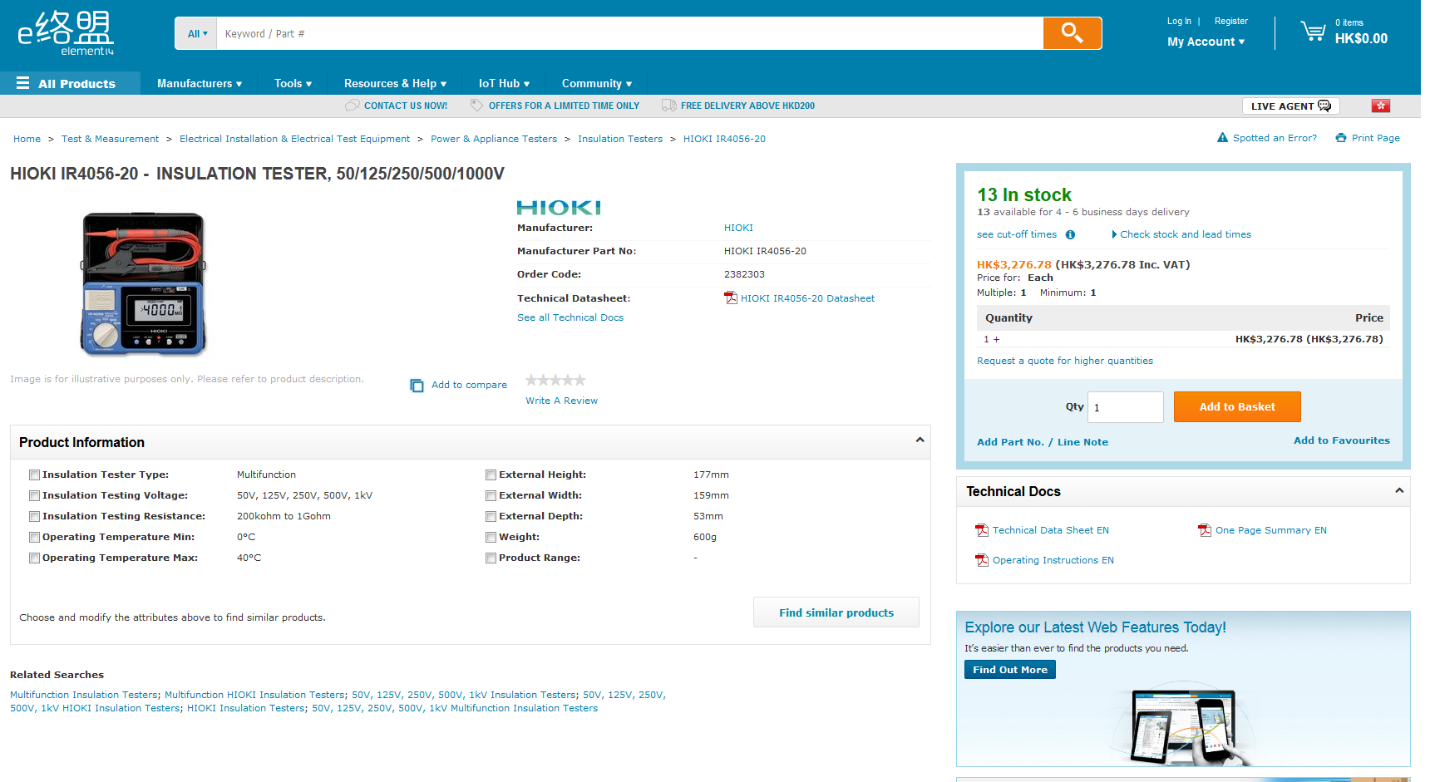Tick the Operating Temperature Max checkbox
Image resolution: width=1435 pixels, height=782 pixels.
[x=34, y=558]
